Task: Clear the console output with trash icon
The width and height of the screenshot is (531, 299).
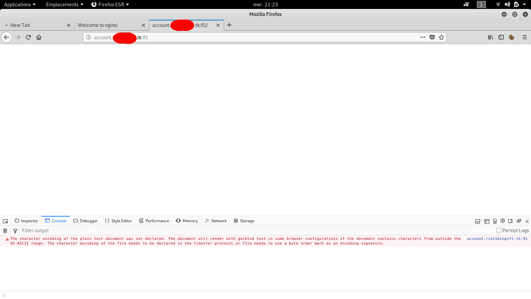Action: point(5,230)
